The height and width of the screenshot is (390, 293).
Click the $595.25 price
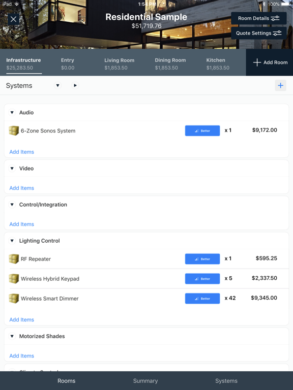click(267, 258)
